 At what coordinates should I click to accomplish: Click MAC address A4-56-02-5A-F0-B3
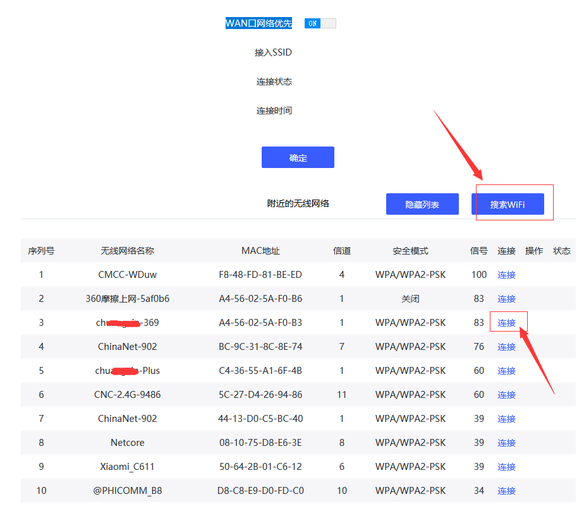click(x=260, y=323)
